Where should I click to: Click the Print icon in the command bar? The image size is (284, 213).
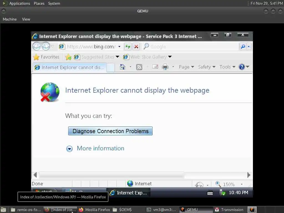pos(165,67)
